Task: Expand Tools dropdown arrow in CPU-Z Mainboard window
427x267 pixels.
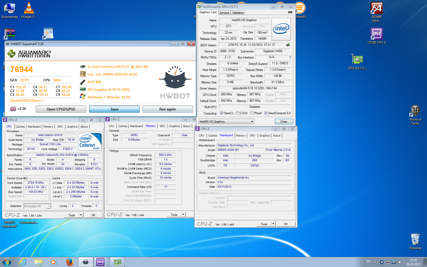Action: tap(273, 224)
